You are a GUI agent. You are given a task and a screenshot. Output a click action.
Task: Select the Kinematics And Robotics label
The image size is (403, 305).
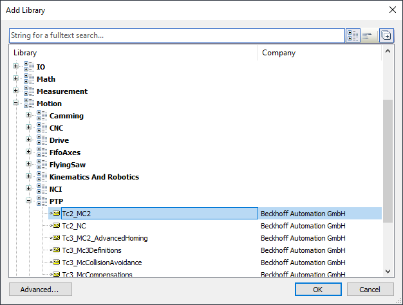(x=94, y=177)
